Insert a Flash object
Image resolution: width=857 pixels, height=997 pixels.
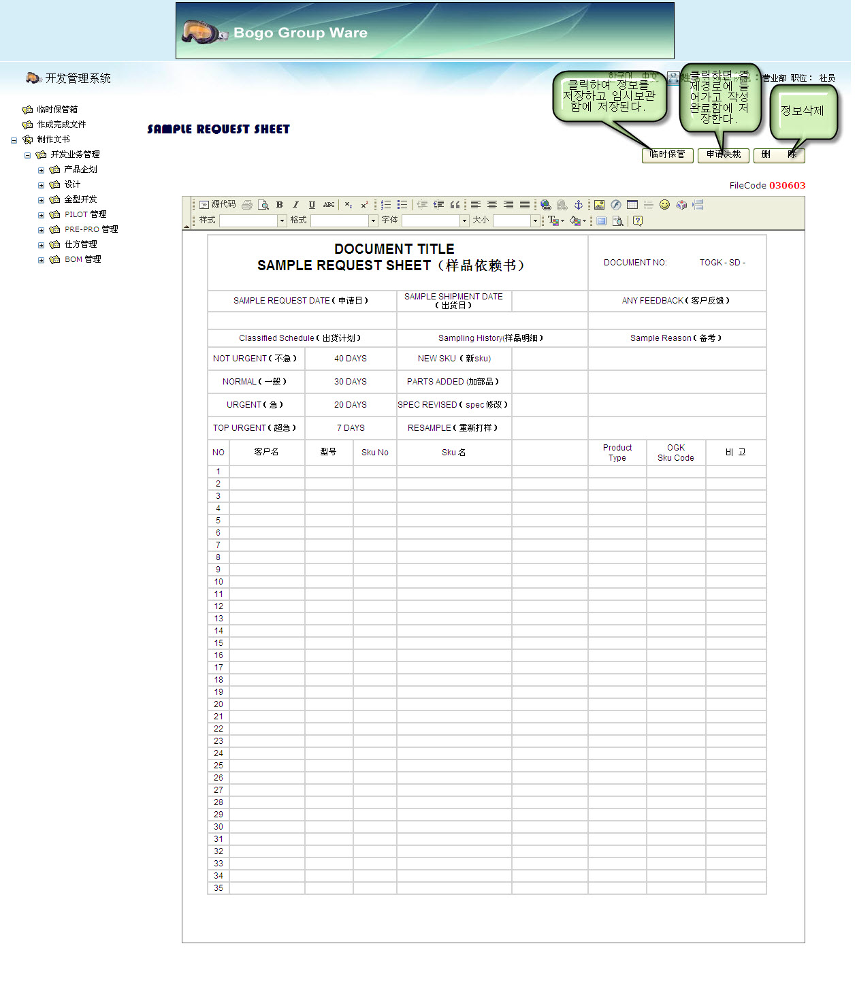(x=615, y=205)
